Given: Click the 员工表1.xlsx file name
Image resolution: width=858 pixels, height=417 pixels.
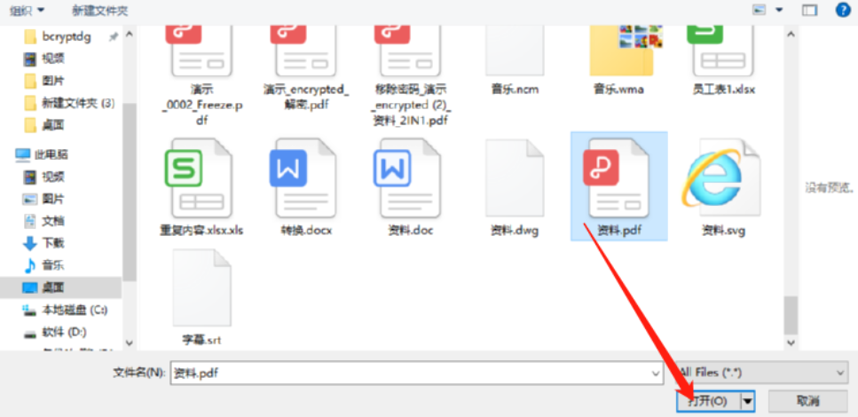Looking at the screenshot, I should point(723,90).
